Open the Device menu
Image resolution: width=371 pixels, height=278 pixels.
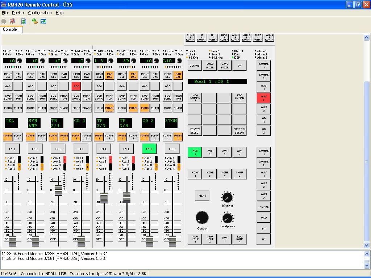click(18, 13)
